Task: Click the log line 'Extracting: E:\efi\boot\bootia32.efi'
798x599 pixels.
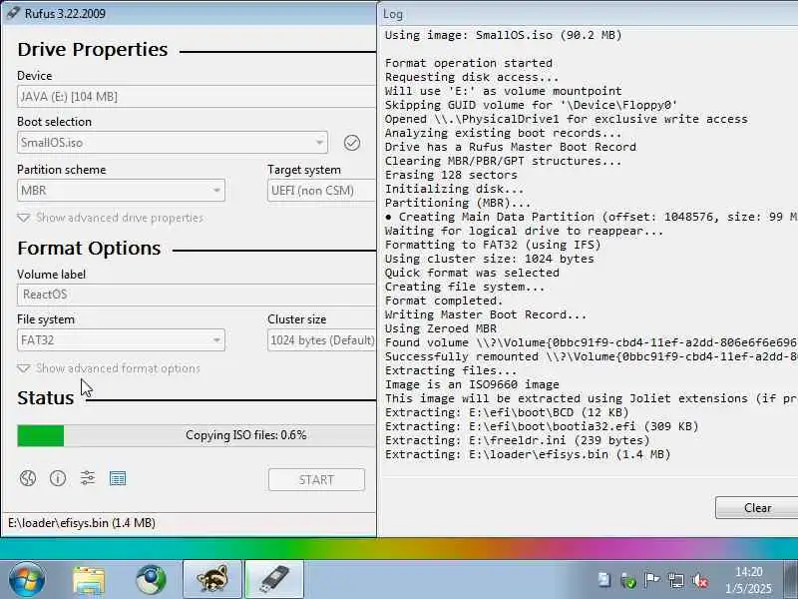Action: pos(542,426)
